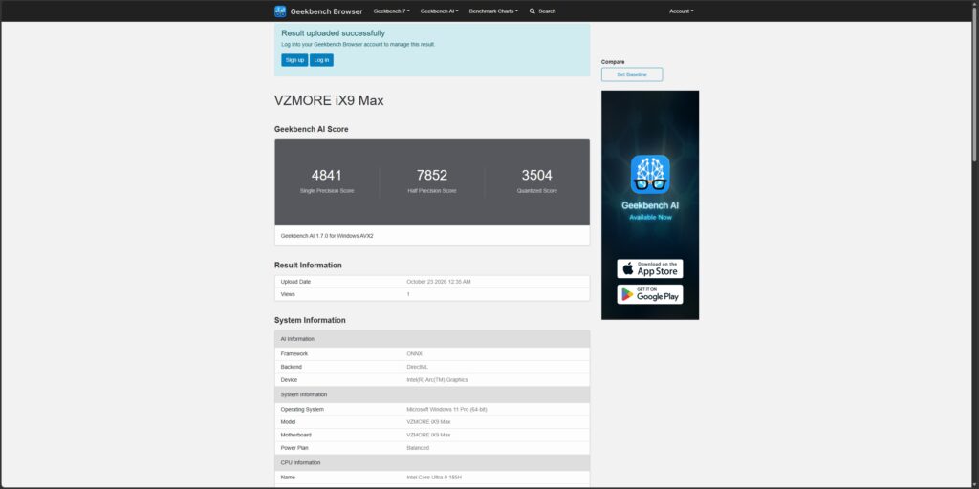Click the AI Information section header
The height and width of the screenshot is (489, 979).
click(432, 339)
